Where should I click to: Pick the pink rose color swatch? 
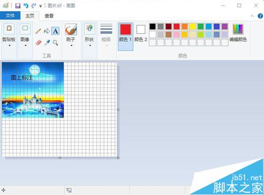pyautogui.click(x=176, y=34)
